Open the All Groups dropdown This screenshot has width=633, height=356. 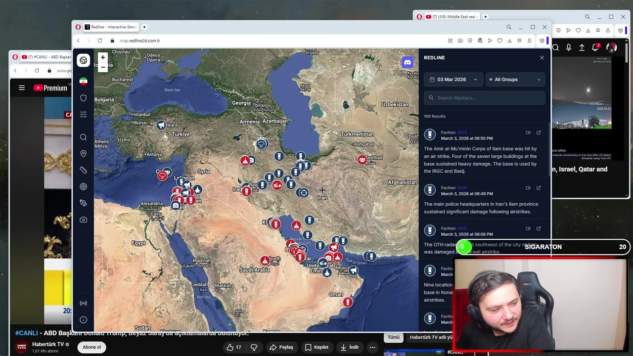pyautogui.click(x=515, y=80)
